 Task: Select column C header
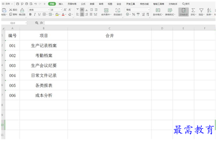(109, 28)
